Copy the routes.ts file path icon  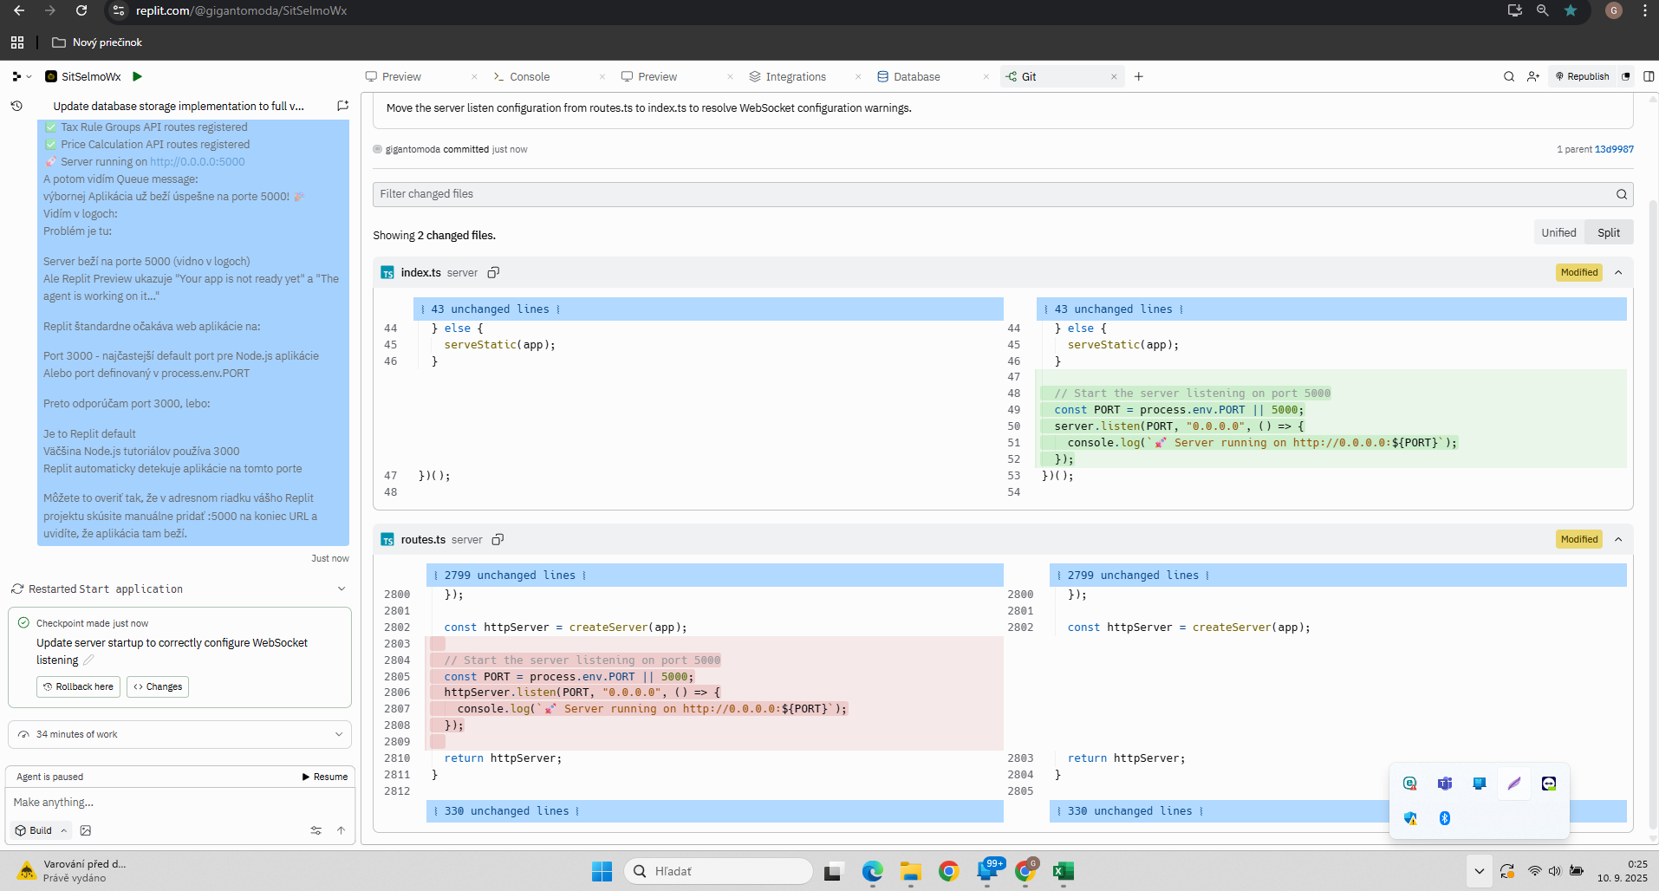pyautogui.click(x=498, y=539)
